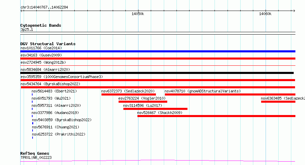Open nsv5957311 (Almarri2020) label

(x=56, y=105)
